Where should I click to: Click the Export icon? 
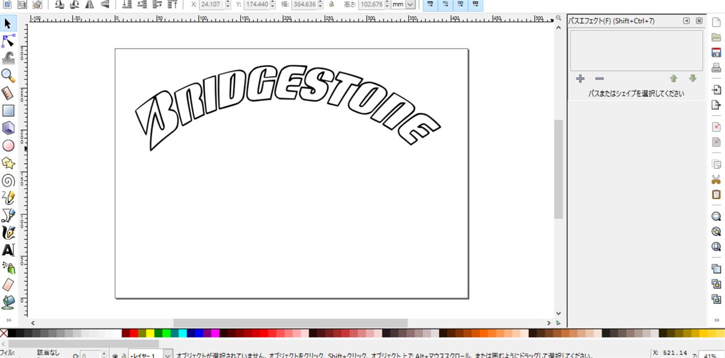[716, 105]
